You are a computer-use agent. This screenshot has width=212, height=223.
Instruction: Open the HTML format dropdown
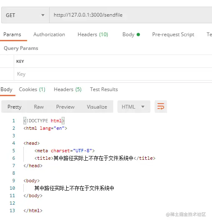click(134, 107)
